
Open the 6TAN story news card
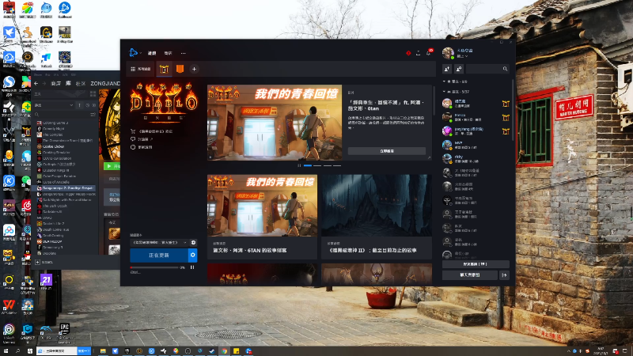pos(262,217)
